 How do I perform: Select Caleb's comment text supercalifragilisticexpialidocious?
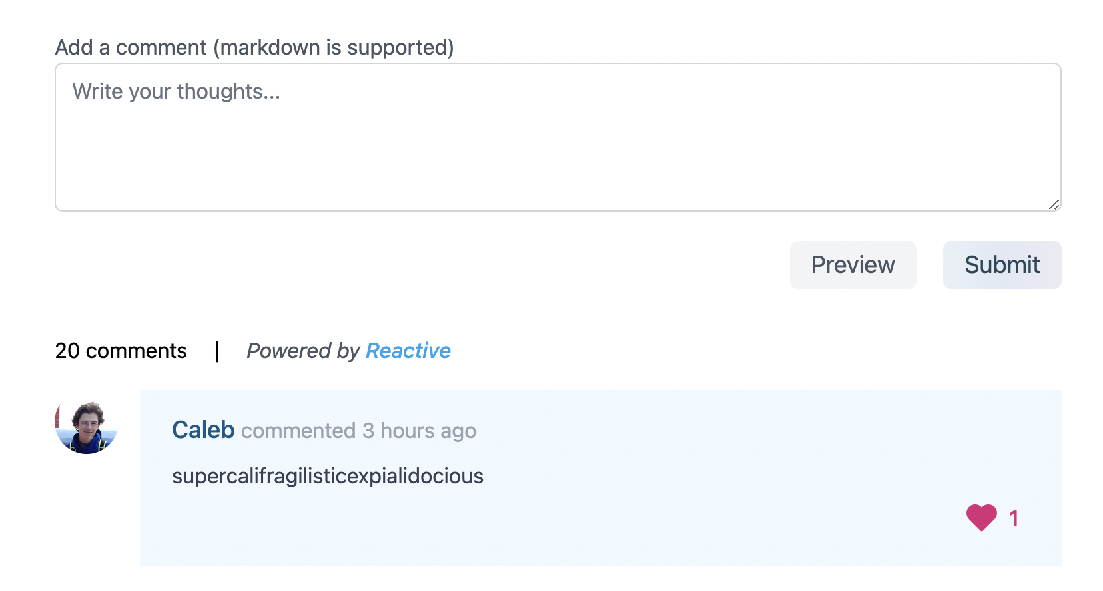pyautogui.click(x=328, y=476)
